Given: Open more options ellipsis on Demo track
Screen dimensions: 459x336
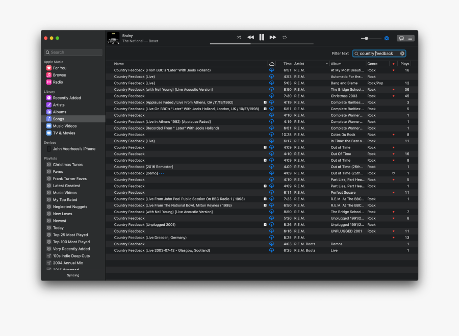Looking at the screenshot, I should (x=162, y=173).
